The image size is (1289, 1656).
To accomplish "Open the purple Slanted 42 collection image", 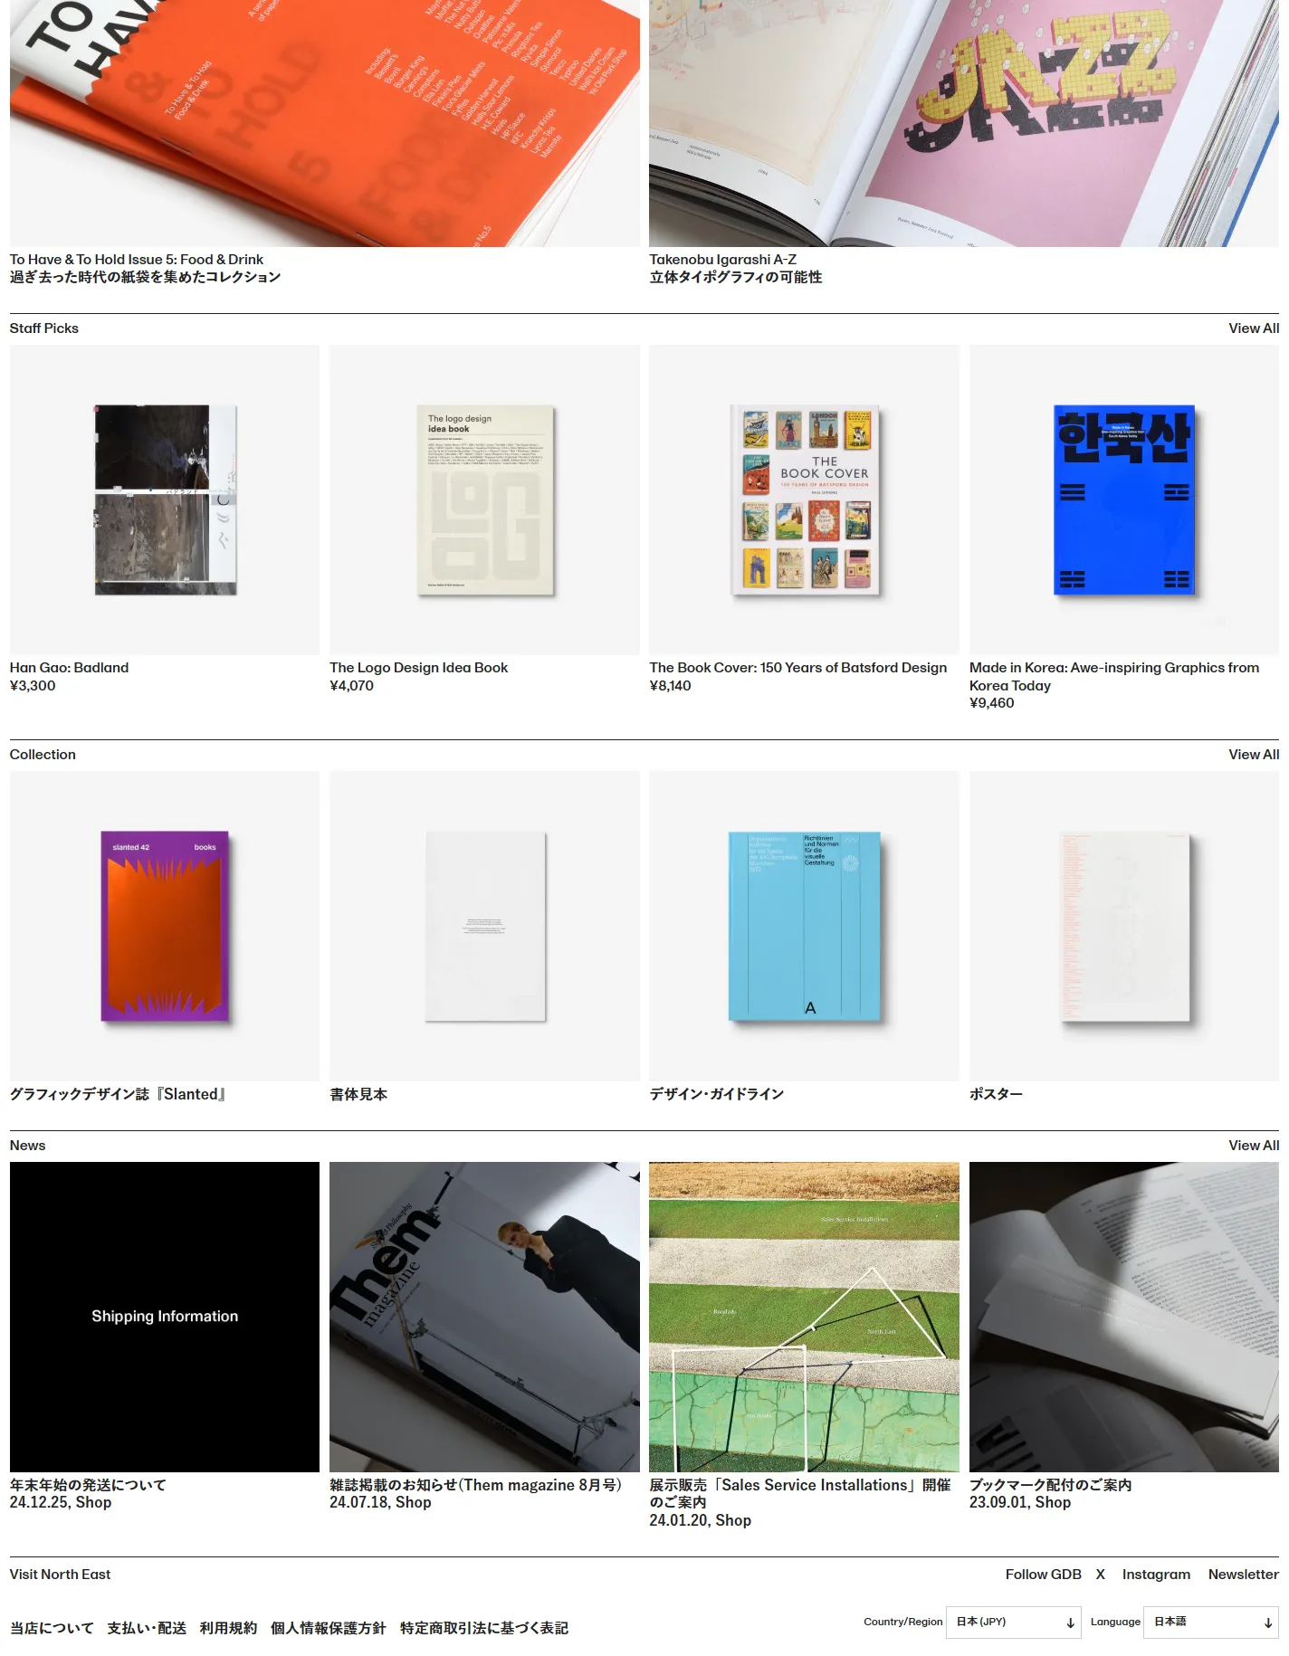I will click(165, 926).
